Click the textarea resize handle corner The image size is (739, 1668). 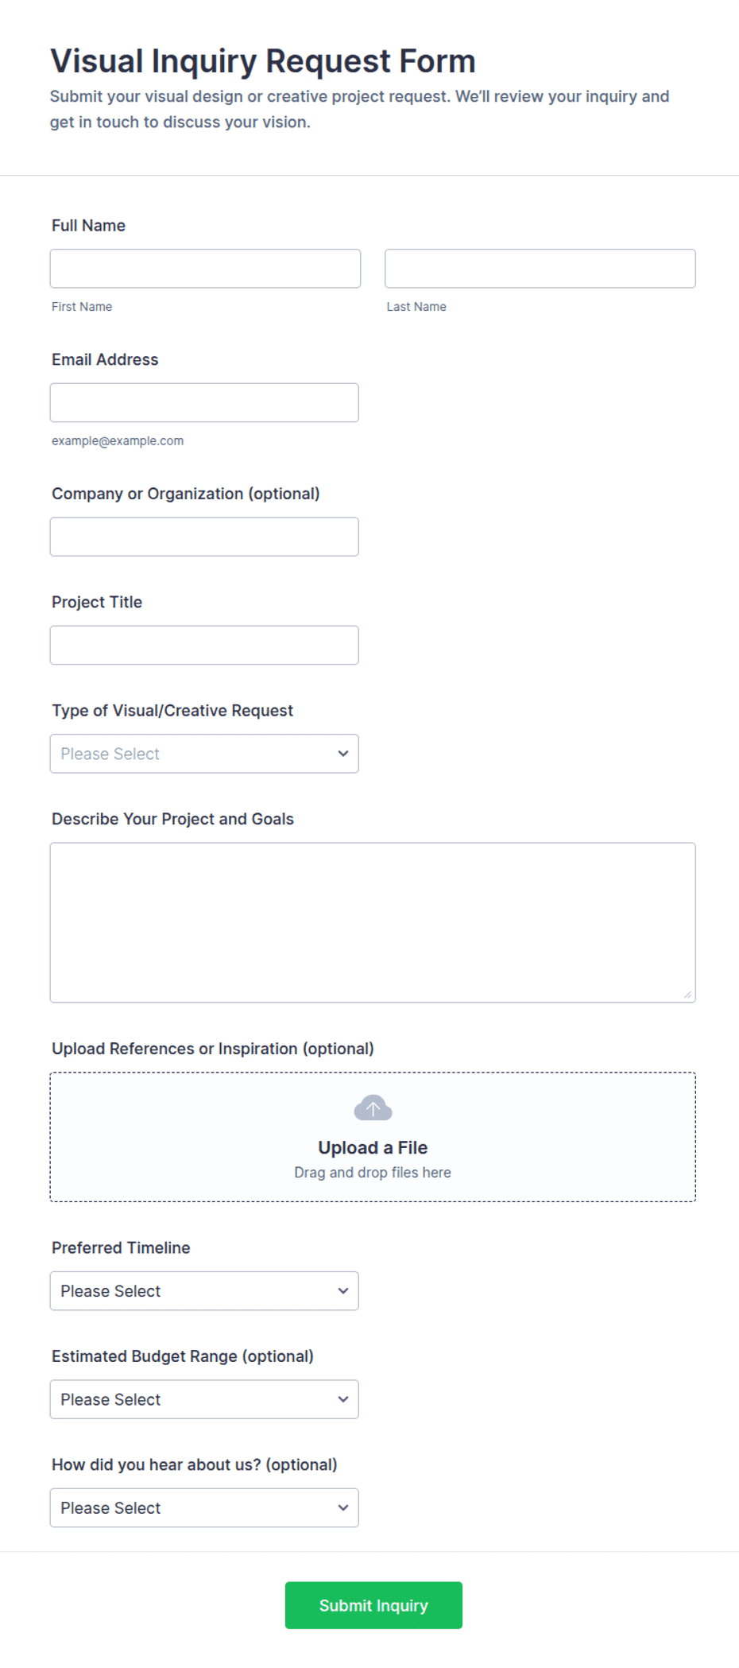pyautogui.click(x=687, y=994)
